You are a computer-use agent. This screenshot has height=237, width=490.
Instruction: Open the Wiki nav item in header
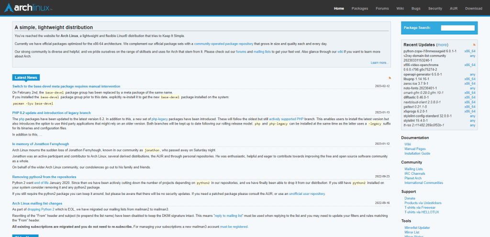400,9
